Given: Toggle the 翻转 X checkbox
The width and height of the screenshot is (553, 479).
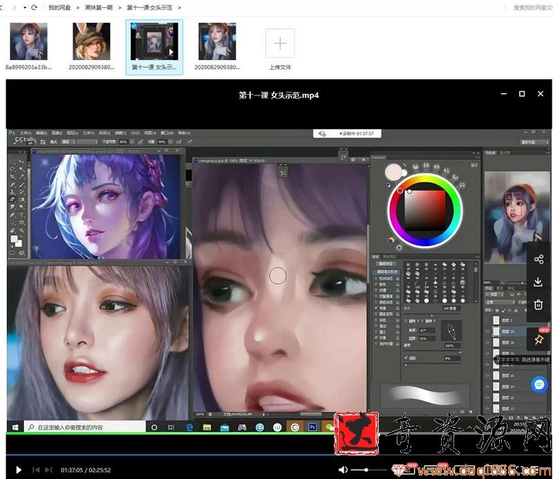Looking at the screenshot, I should click(x=406, y=321).
